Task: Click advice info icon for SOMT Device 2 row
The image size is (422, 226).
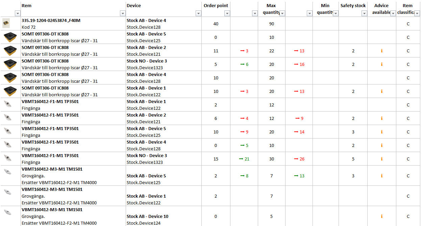Action: [381, 51]
